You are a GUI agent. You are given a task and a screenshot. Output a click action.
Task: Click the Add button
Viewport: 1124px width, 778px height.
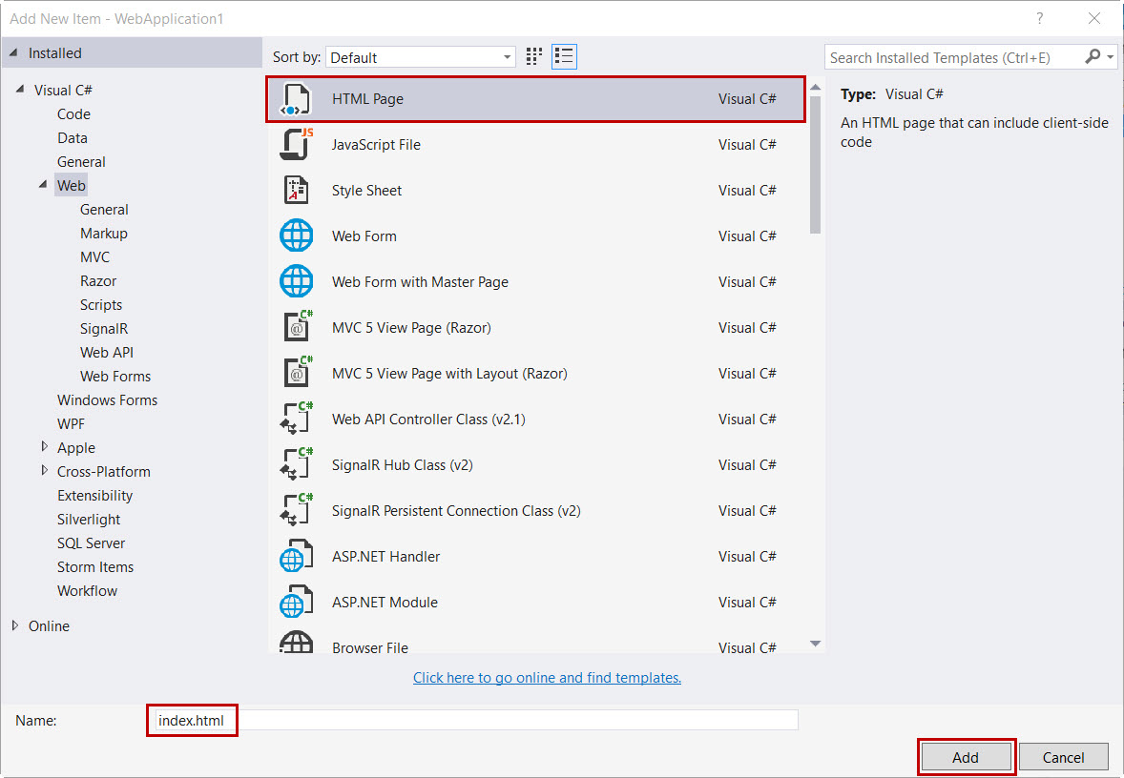point(966,757)
